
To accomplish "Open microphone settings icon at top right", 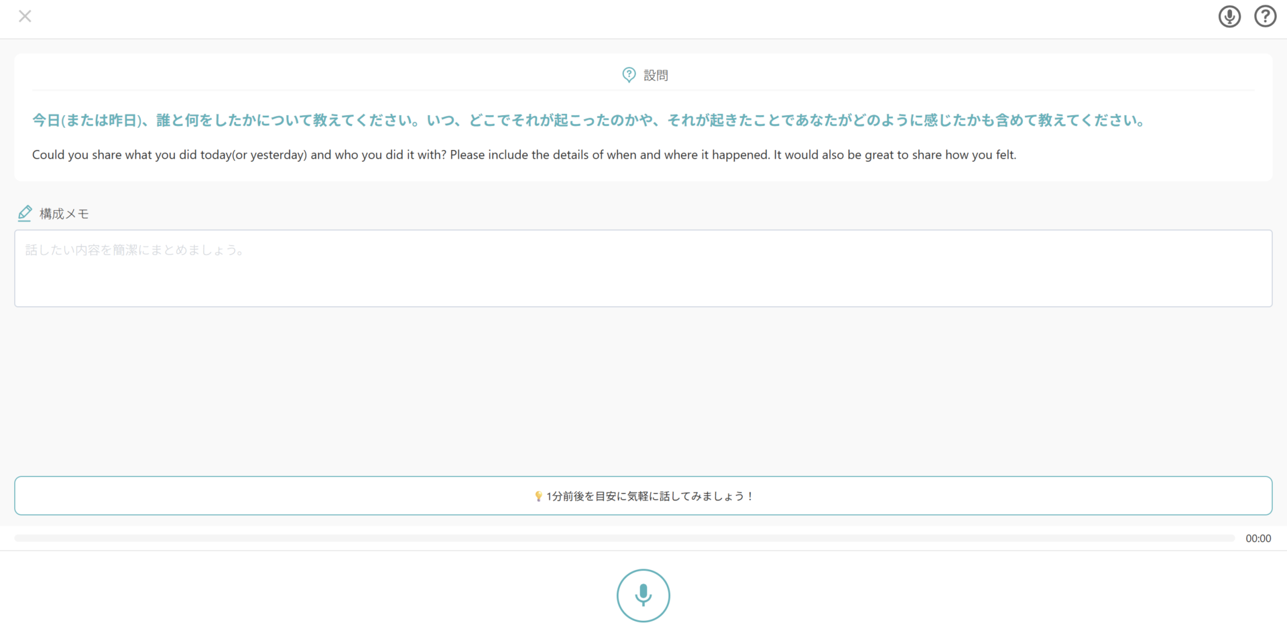I will click(x=1229, y=16).
